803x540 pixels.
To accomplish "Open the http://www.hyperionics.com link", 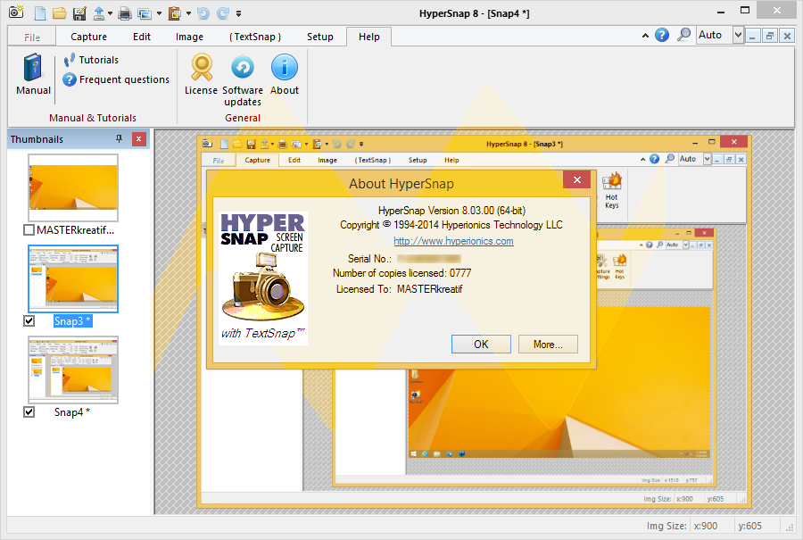I will pos(454,241).
